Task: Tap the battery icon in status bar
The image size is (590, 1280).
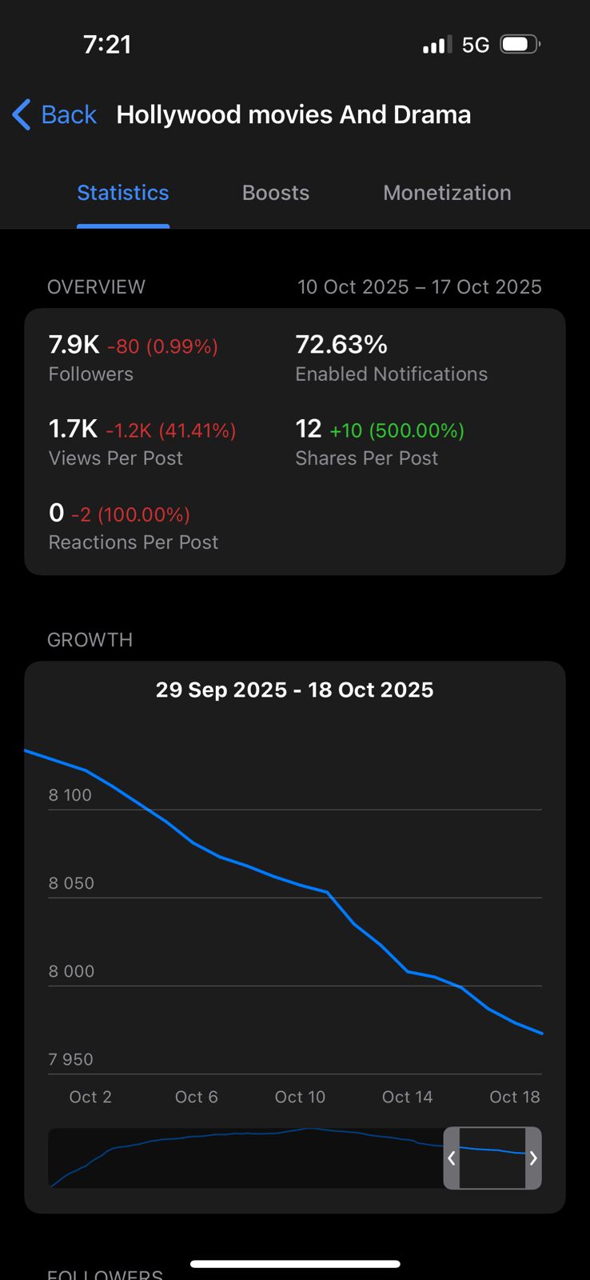Action: point(520,44)
